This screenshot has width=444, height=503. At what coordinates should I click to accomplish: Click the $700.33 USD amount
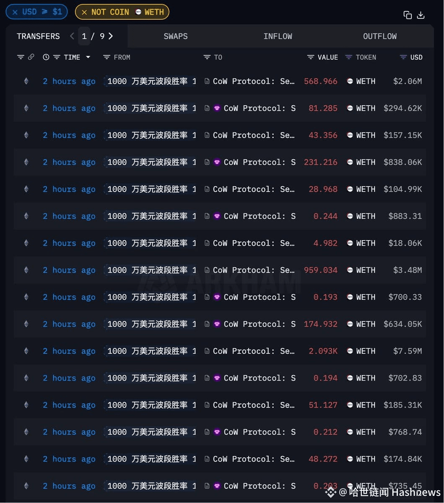[405, 297]
